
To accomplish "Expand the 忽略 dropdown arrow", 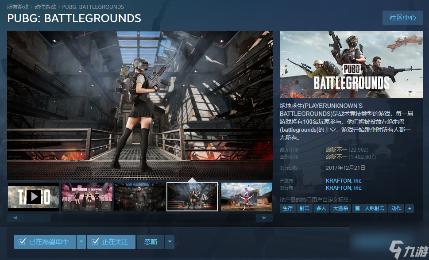I will click(170, 242).
